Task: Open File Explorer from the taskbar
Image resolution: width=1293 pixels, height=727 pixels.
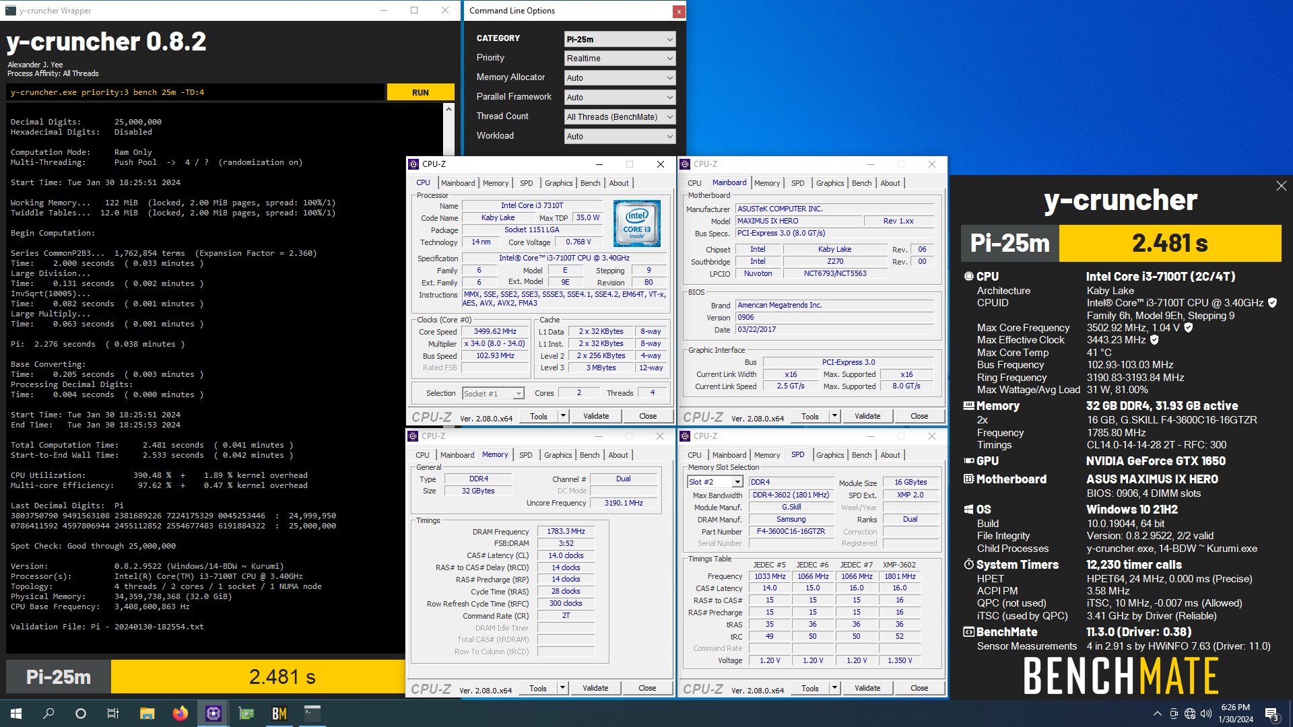Action: (147, 714)
